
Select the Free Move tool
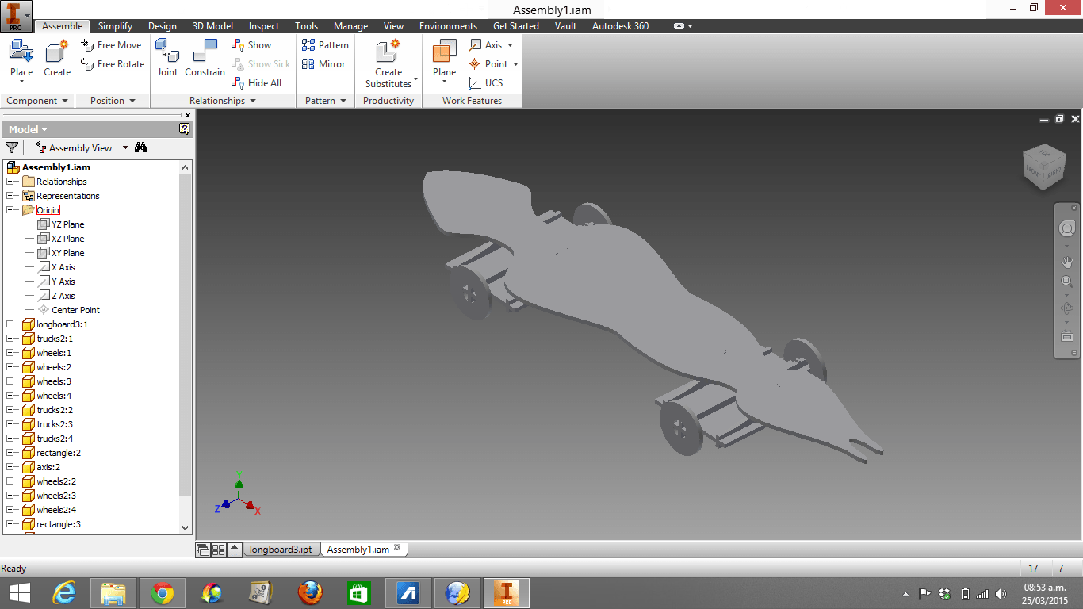(111, 45)
